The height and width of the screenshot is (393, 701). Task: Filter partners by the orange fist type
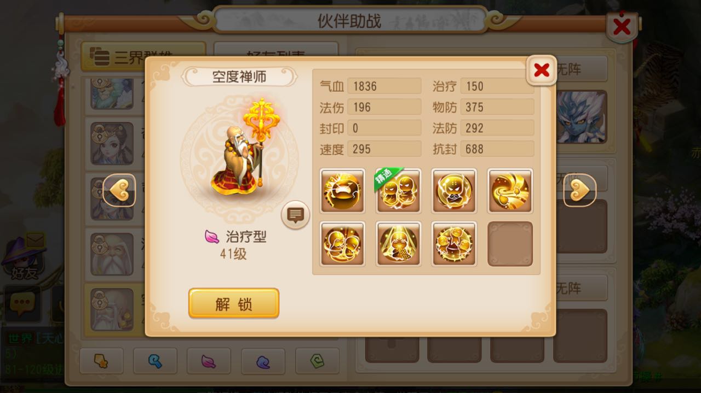pyautogui.click(x=101, y=361)
